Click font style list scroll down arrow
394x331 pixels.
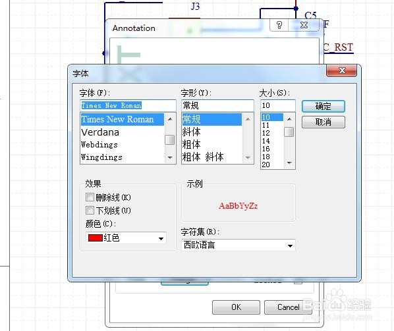(x=248, y=157)
